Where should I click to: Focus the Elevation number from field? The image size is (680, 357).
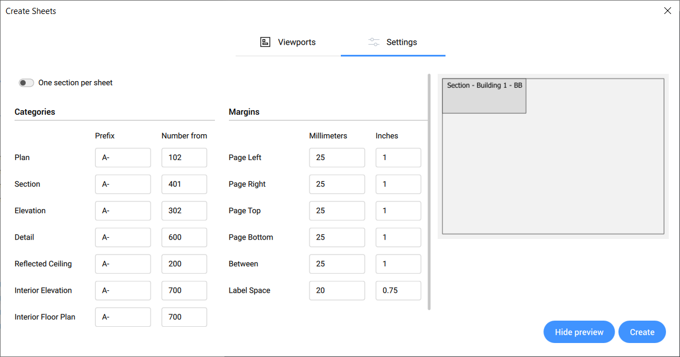pyautogui.click(x=184, y=211)
